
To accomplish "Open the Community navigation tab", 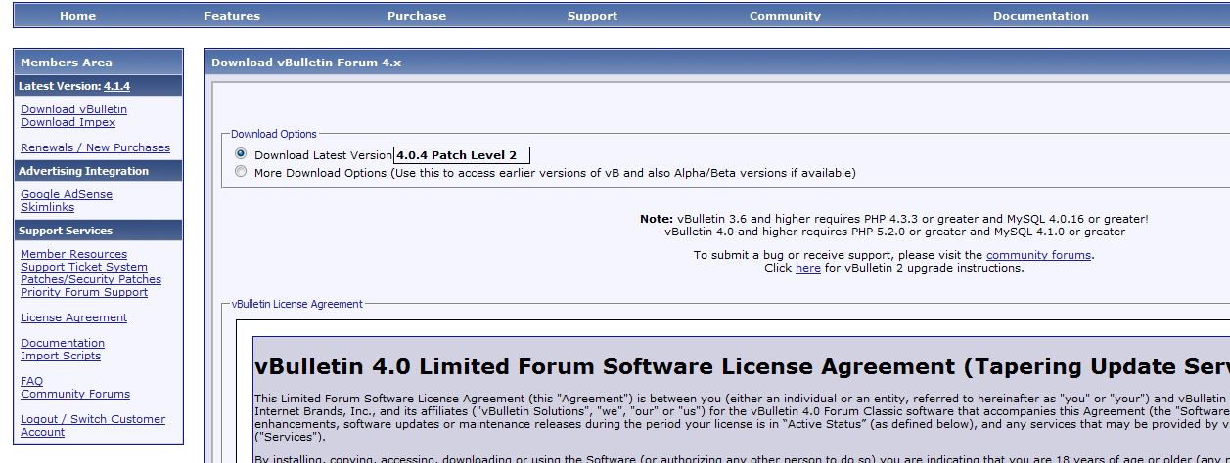I will pyautogui.click(x=785, y=16).
